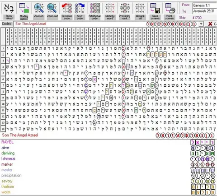
Task: Click the Show nikud toolbar icon
Action: click(9, 11)
